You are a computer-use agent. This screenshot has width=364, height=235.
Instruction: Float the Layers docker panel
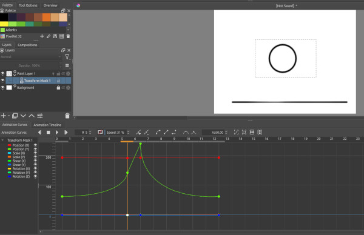pos(63,50)
